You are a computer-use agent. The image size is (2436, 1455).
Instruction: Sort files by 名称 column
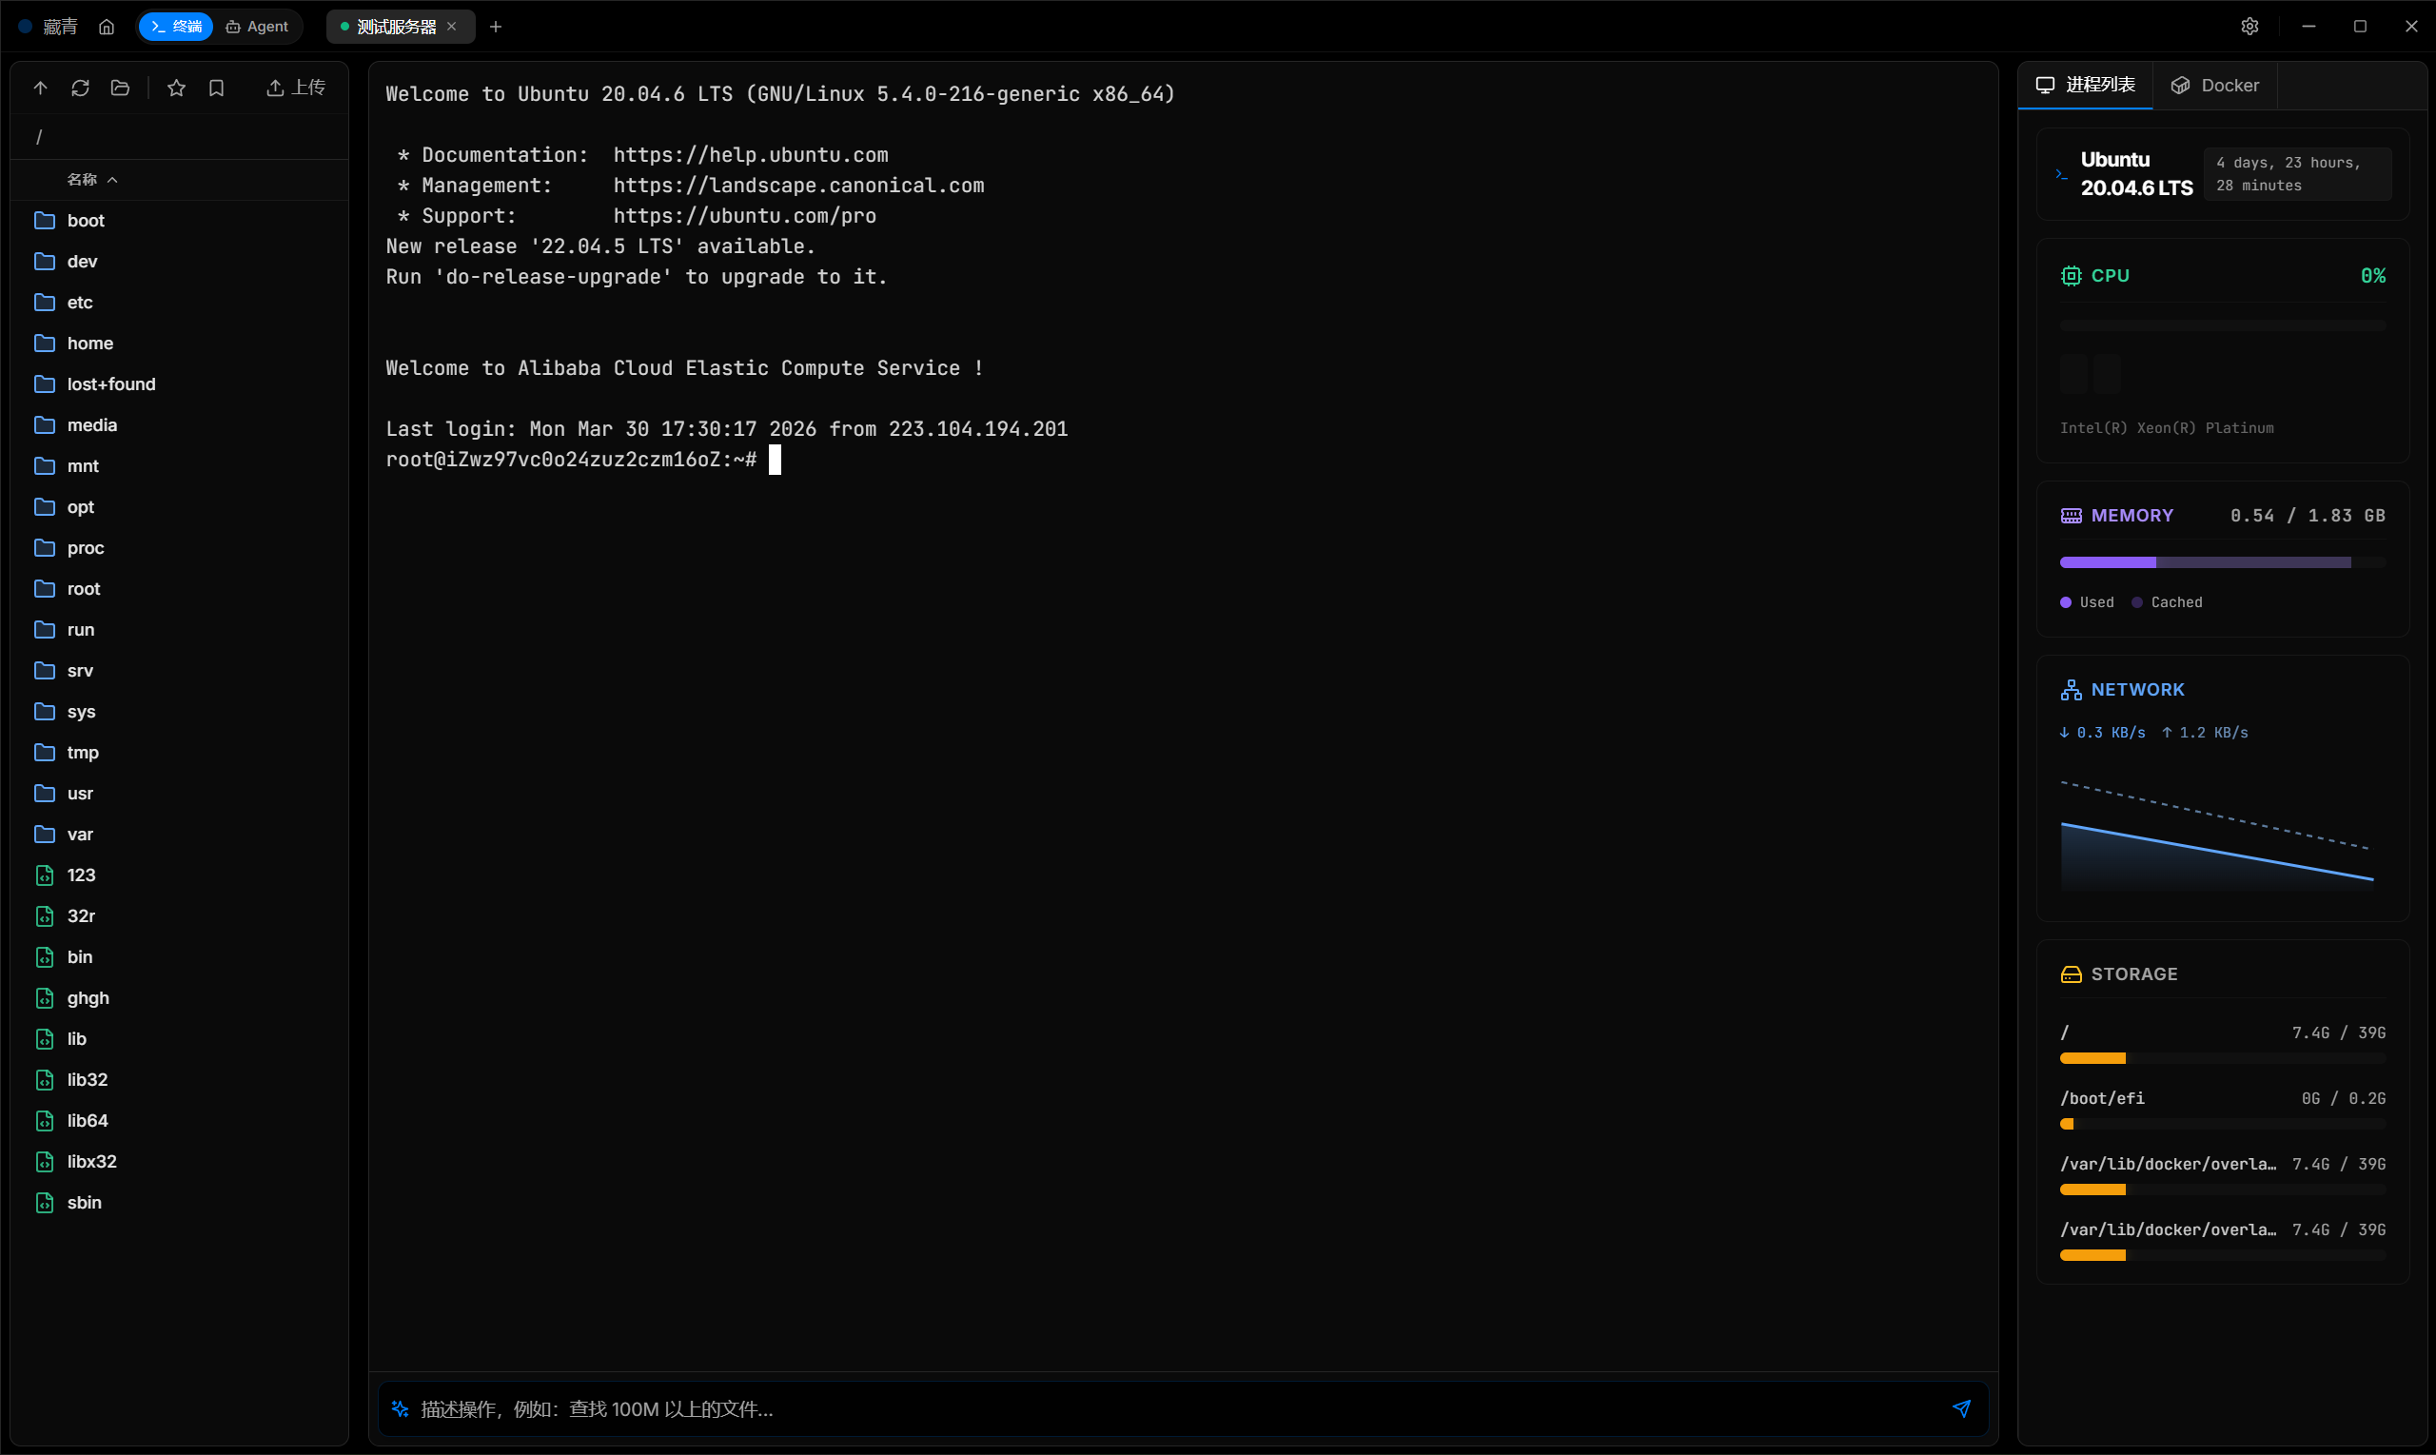[84, 180]
